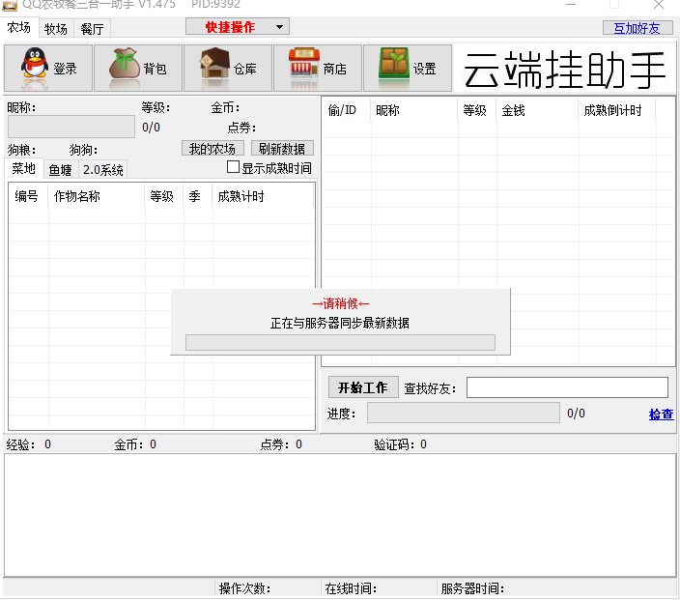Click the 进度 progress bar
Screen dimensions: 680x600
point(464,413)
